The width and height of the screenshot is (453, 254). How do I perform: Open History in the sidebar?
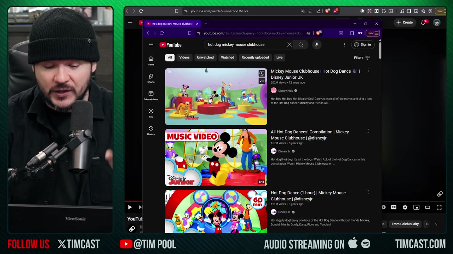point(151,131)
